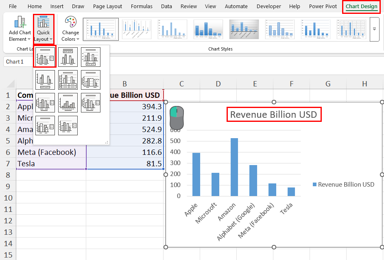The width and height of the screenshot is (384, 260).
Task: Select row 10 header
Action: [8, 198]
